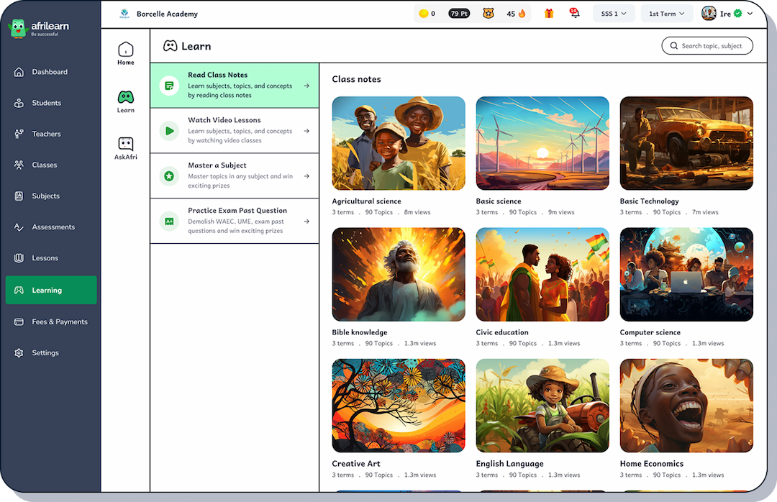Image resolution: width=777 pixels, height=502 pixels.
Task: Open the notifications bell
Action: [x=574, y=14]
